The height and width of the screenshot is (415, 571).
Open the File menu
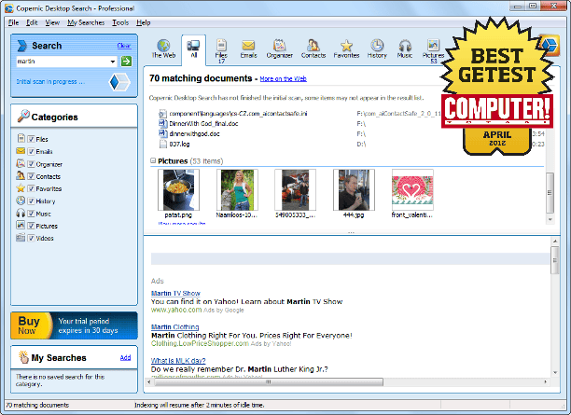[13, 22]
